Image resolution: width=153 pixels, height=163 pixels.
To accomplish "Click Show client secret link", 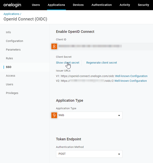I will [68, 63].
